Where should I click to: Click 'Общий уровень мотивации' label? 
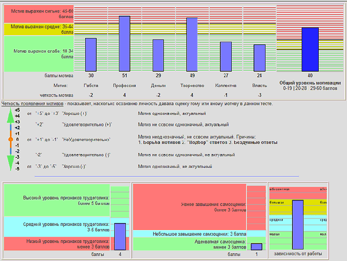pos(310,83)
